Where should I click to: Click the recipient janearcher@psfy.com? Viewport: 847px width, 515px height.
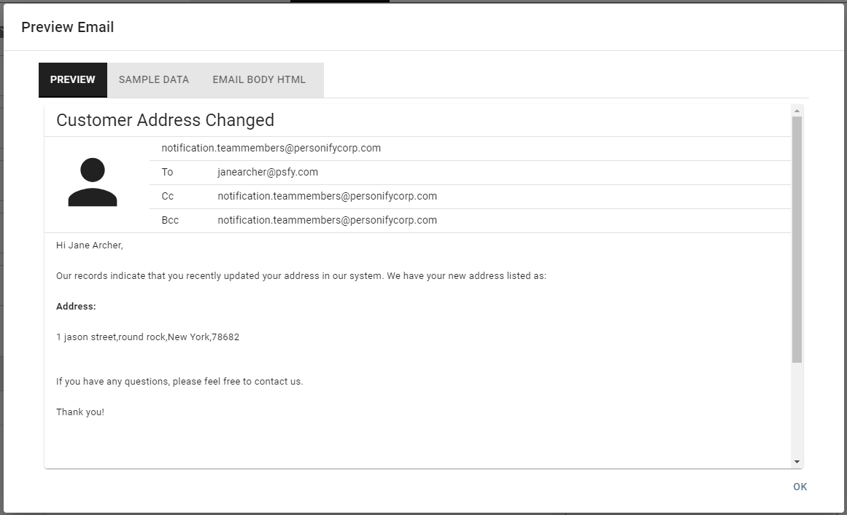coord(268,172)
